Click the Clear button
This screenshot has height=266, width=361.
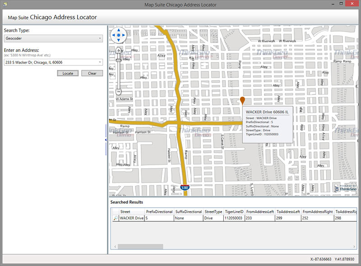(x=92, y=73)
